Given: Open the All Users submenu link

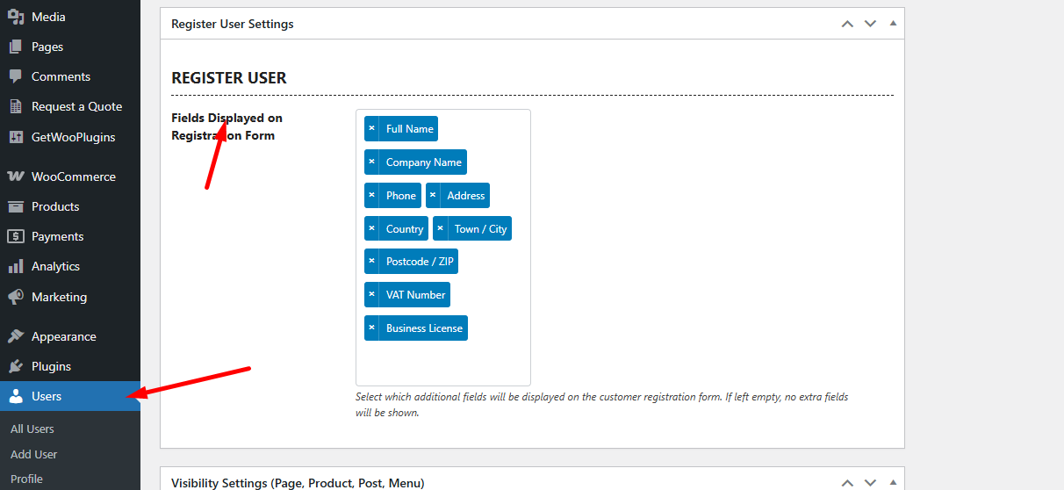Looking at the screenshot, I should point(32,429).
